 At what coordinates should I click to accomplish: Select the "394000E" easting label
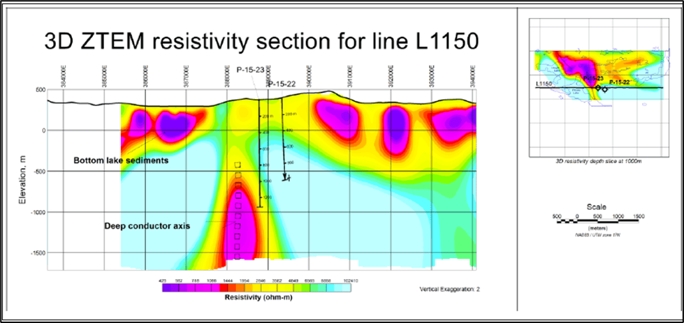tap(473, 77)
